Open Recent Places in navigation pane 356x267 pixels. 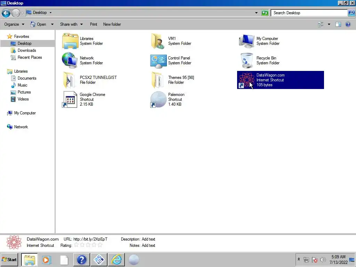click(x=30, y=57)
